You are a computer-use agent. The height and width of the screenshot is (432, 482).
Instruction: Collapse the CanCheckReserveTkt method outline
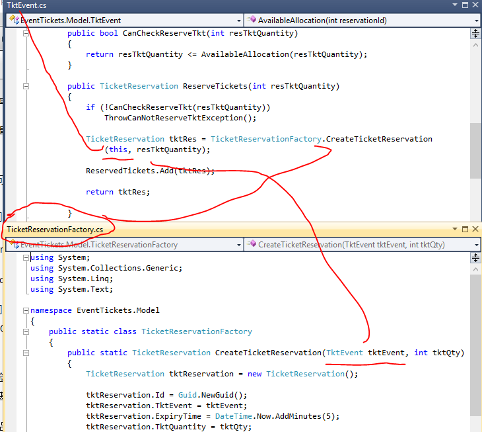pyautogui.click(x=26, y=33)
